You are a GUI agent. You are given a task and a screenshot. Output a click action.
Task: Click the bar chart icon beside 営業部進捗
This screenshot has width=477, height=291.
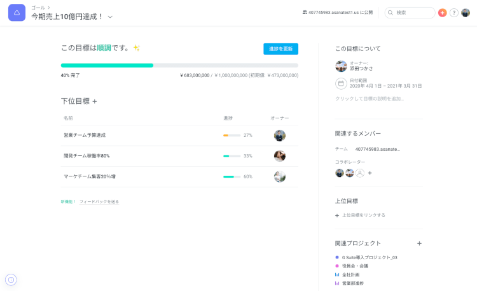tap(337, 283)
